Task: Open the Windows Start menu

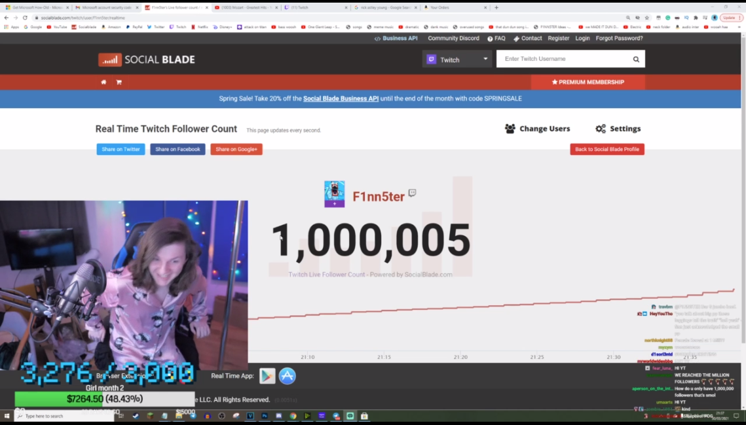Action: [x=7, y=416]
